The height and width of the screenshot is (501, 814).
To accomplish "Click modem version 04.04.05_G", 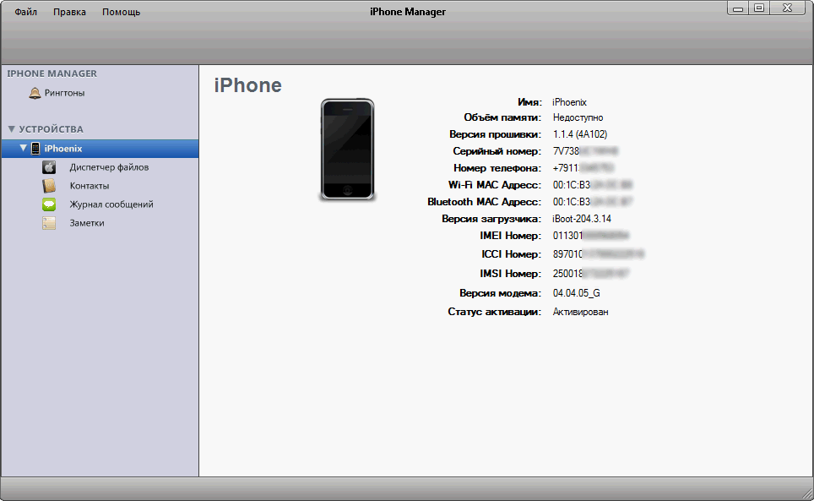I will (x=576, y=293).
